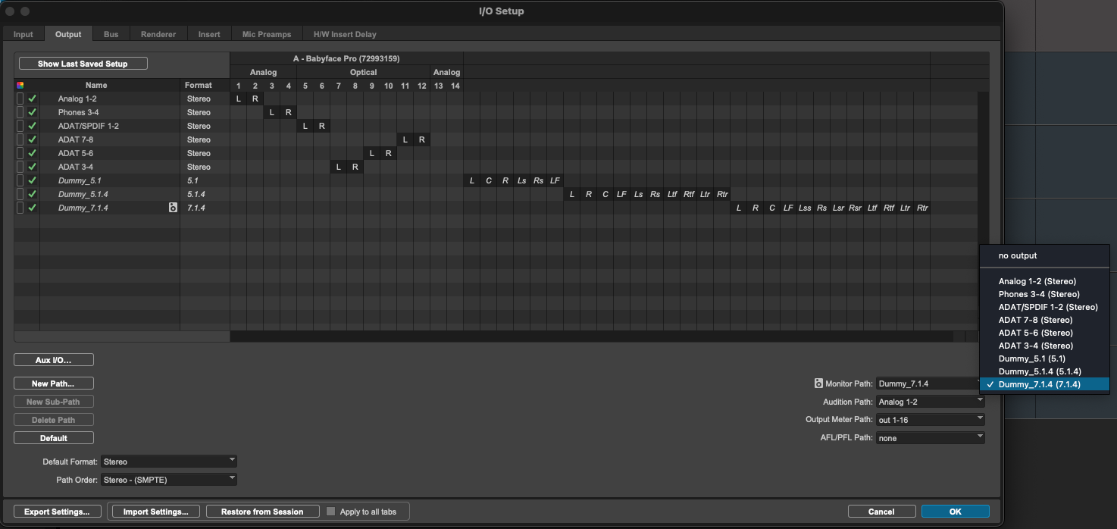Click the 'Optical' channel group header
Viewport: 1117px width, 529px height.
(363, 72)
